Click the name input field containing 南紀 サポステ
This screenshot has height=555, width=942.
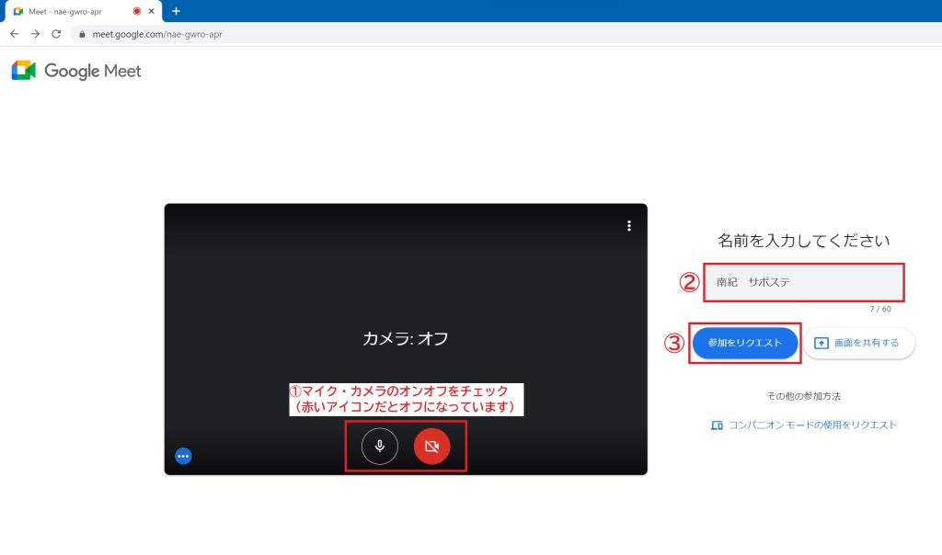pyautogui.click(x=804, y=282)
